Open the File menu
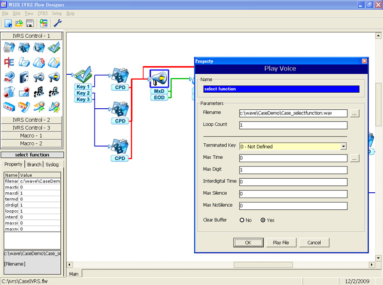383x285 pixels. 5,14
